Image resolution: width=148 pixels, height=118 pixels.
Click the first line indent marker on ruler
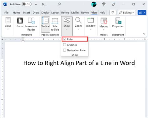[23, 38]
